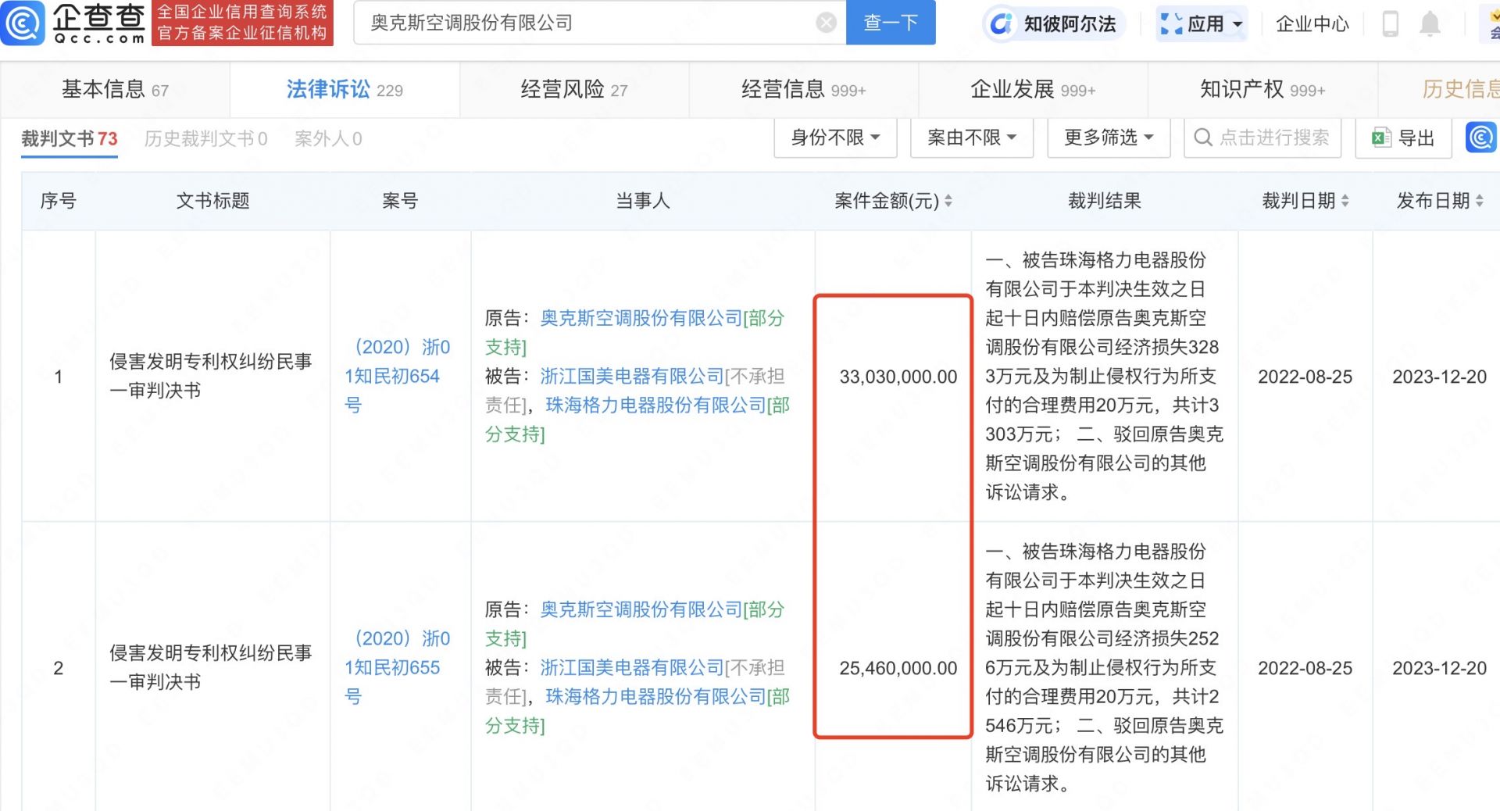Clear the search box with X icon
Screen dimensions: 1500x811
(826, 23)
